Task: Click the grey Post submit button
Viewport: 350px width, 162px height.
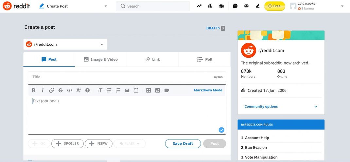Action: click(215, 144)
